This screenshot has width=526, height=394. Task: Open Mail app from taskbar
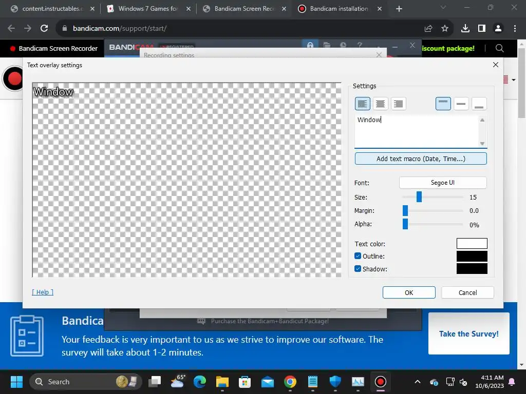pyautogui.click(x=267, y=382)
